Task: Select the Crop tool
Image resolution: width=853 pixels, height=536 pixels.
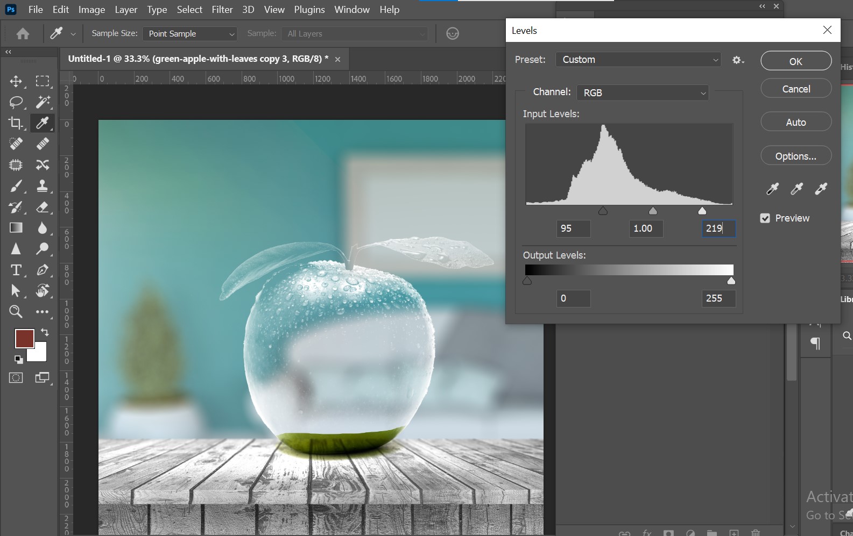Action: point(16,123)
